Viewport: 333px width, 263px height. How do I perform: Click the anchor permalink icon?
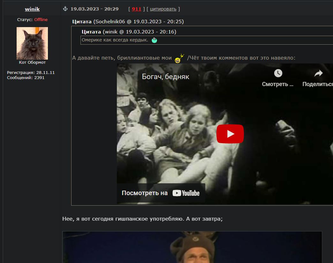(x=65, y=9)
